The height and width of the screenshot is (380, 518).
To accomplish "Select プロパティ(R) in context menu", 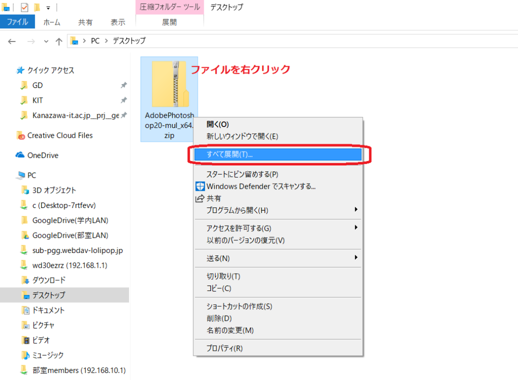I will click(225, 348).
